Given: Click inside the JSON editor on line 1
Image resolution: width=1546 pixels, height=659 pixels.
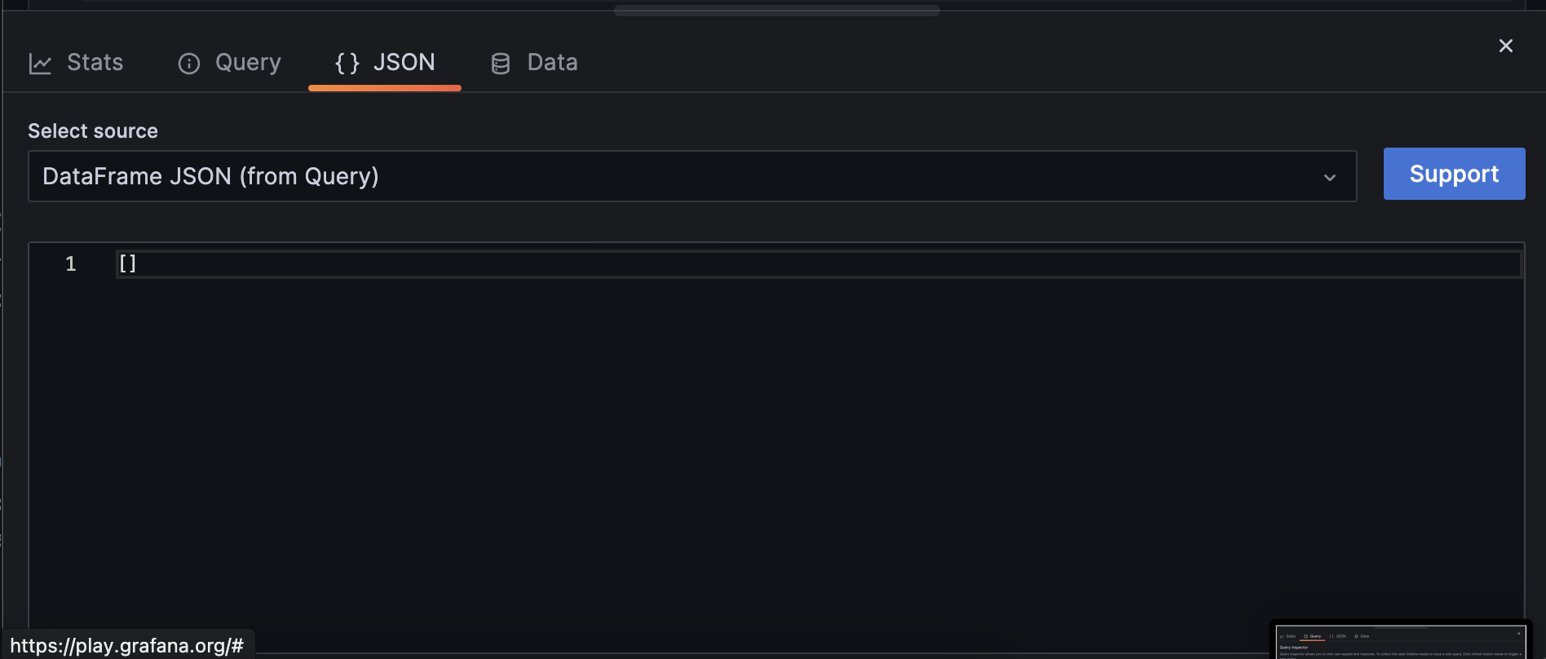Looking at the screenshot, I should click(x=326, y=263).
